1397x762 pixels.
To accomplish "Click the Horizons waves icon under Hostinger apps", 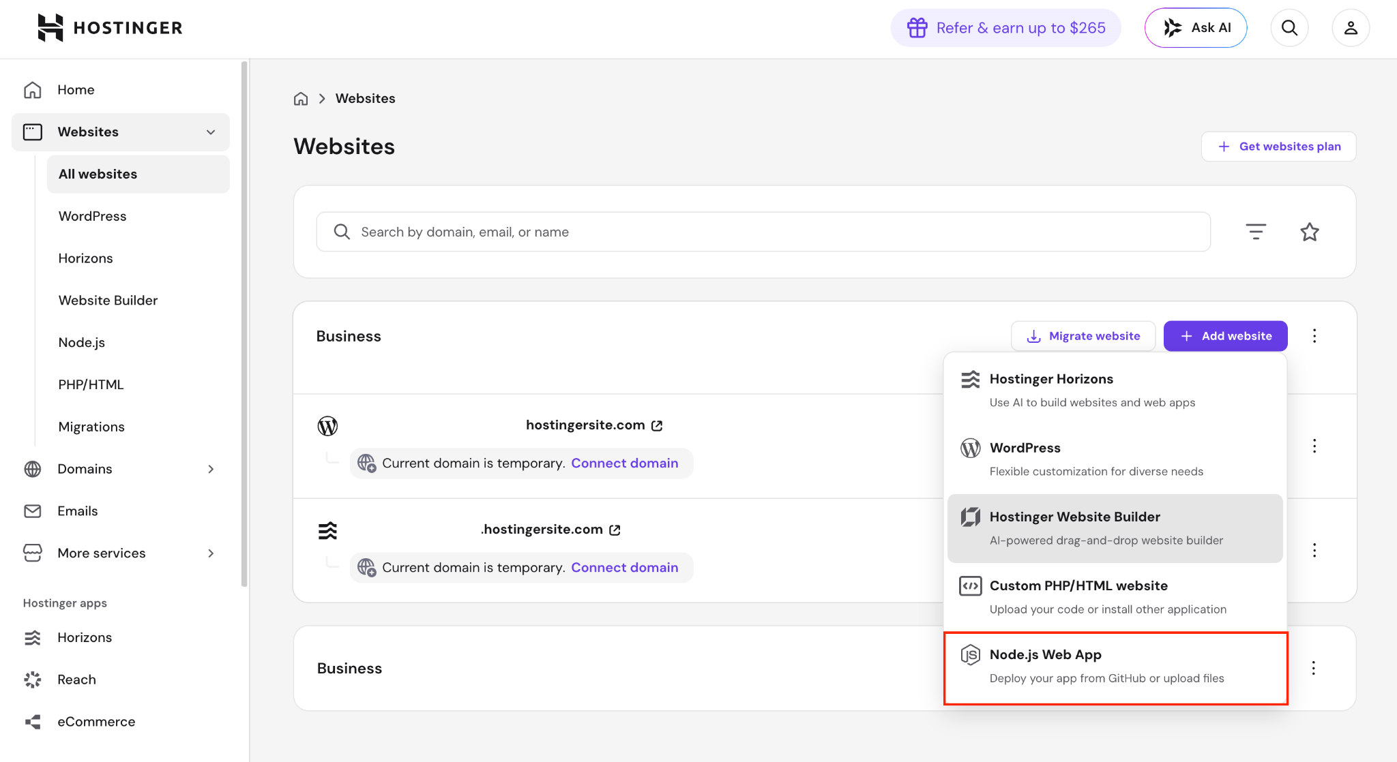I will click(33, 638).
